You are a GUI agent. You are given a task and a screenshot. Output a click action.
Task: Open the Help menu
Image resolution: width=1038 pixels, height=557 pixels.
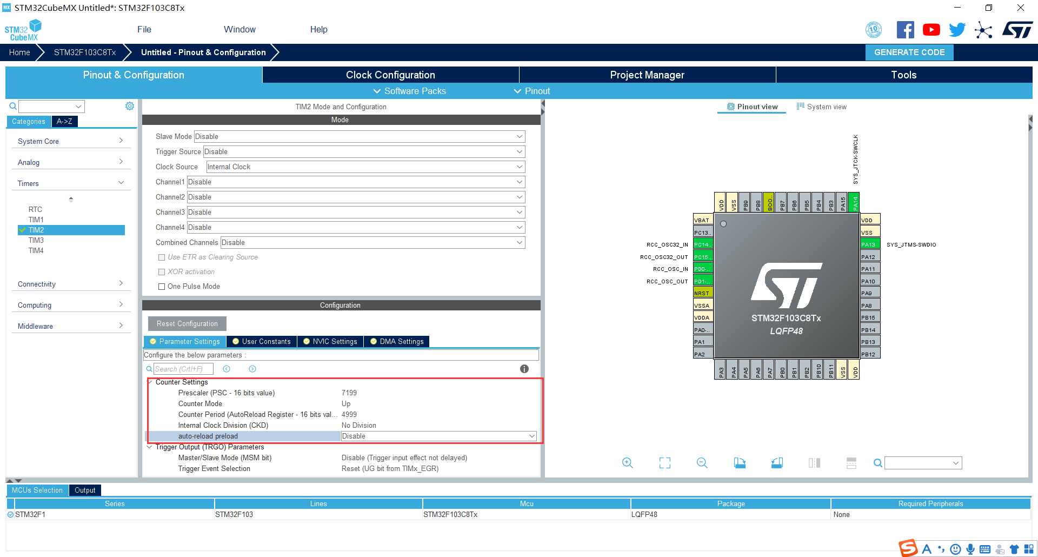[x=319, y=30]
